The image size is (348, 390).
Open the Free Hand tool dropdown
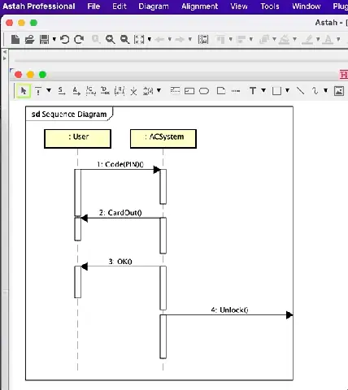(326, 90)
